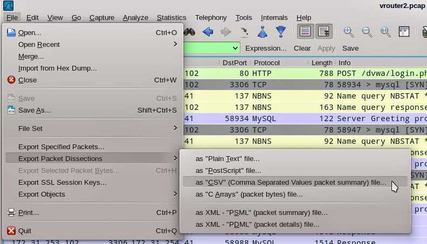Jump to last packet icon
The image size is (427, 244).
point(281,32)
